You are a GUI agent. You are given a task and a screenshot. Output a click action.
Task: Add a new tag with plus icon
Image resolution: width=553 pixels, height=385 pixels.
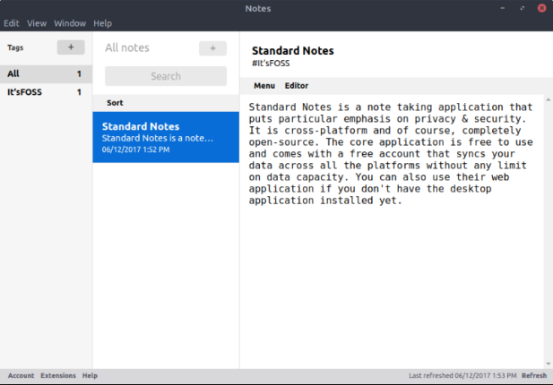coord(71,47)
